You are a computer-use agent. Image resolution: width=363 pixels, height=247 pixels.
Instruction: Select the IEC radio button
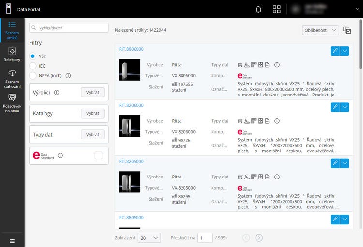click(33, 66)
